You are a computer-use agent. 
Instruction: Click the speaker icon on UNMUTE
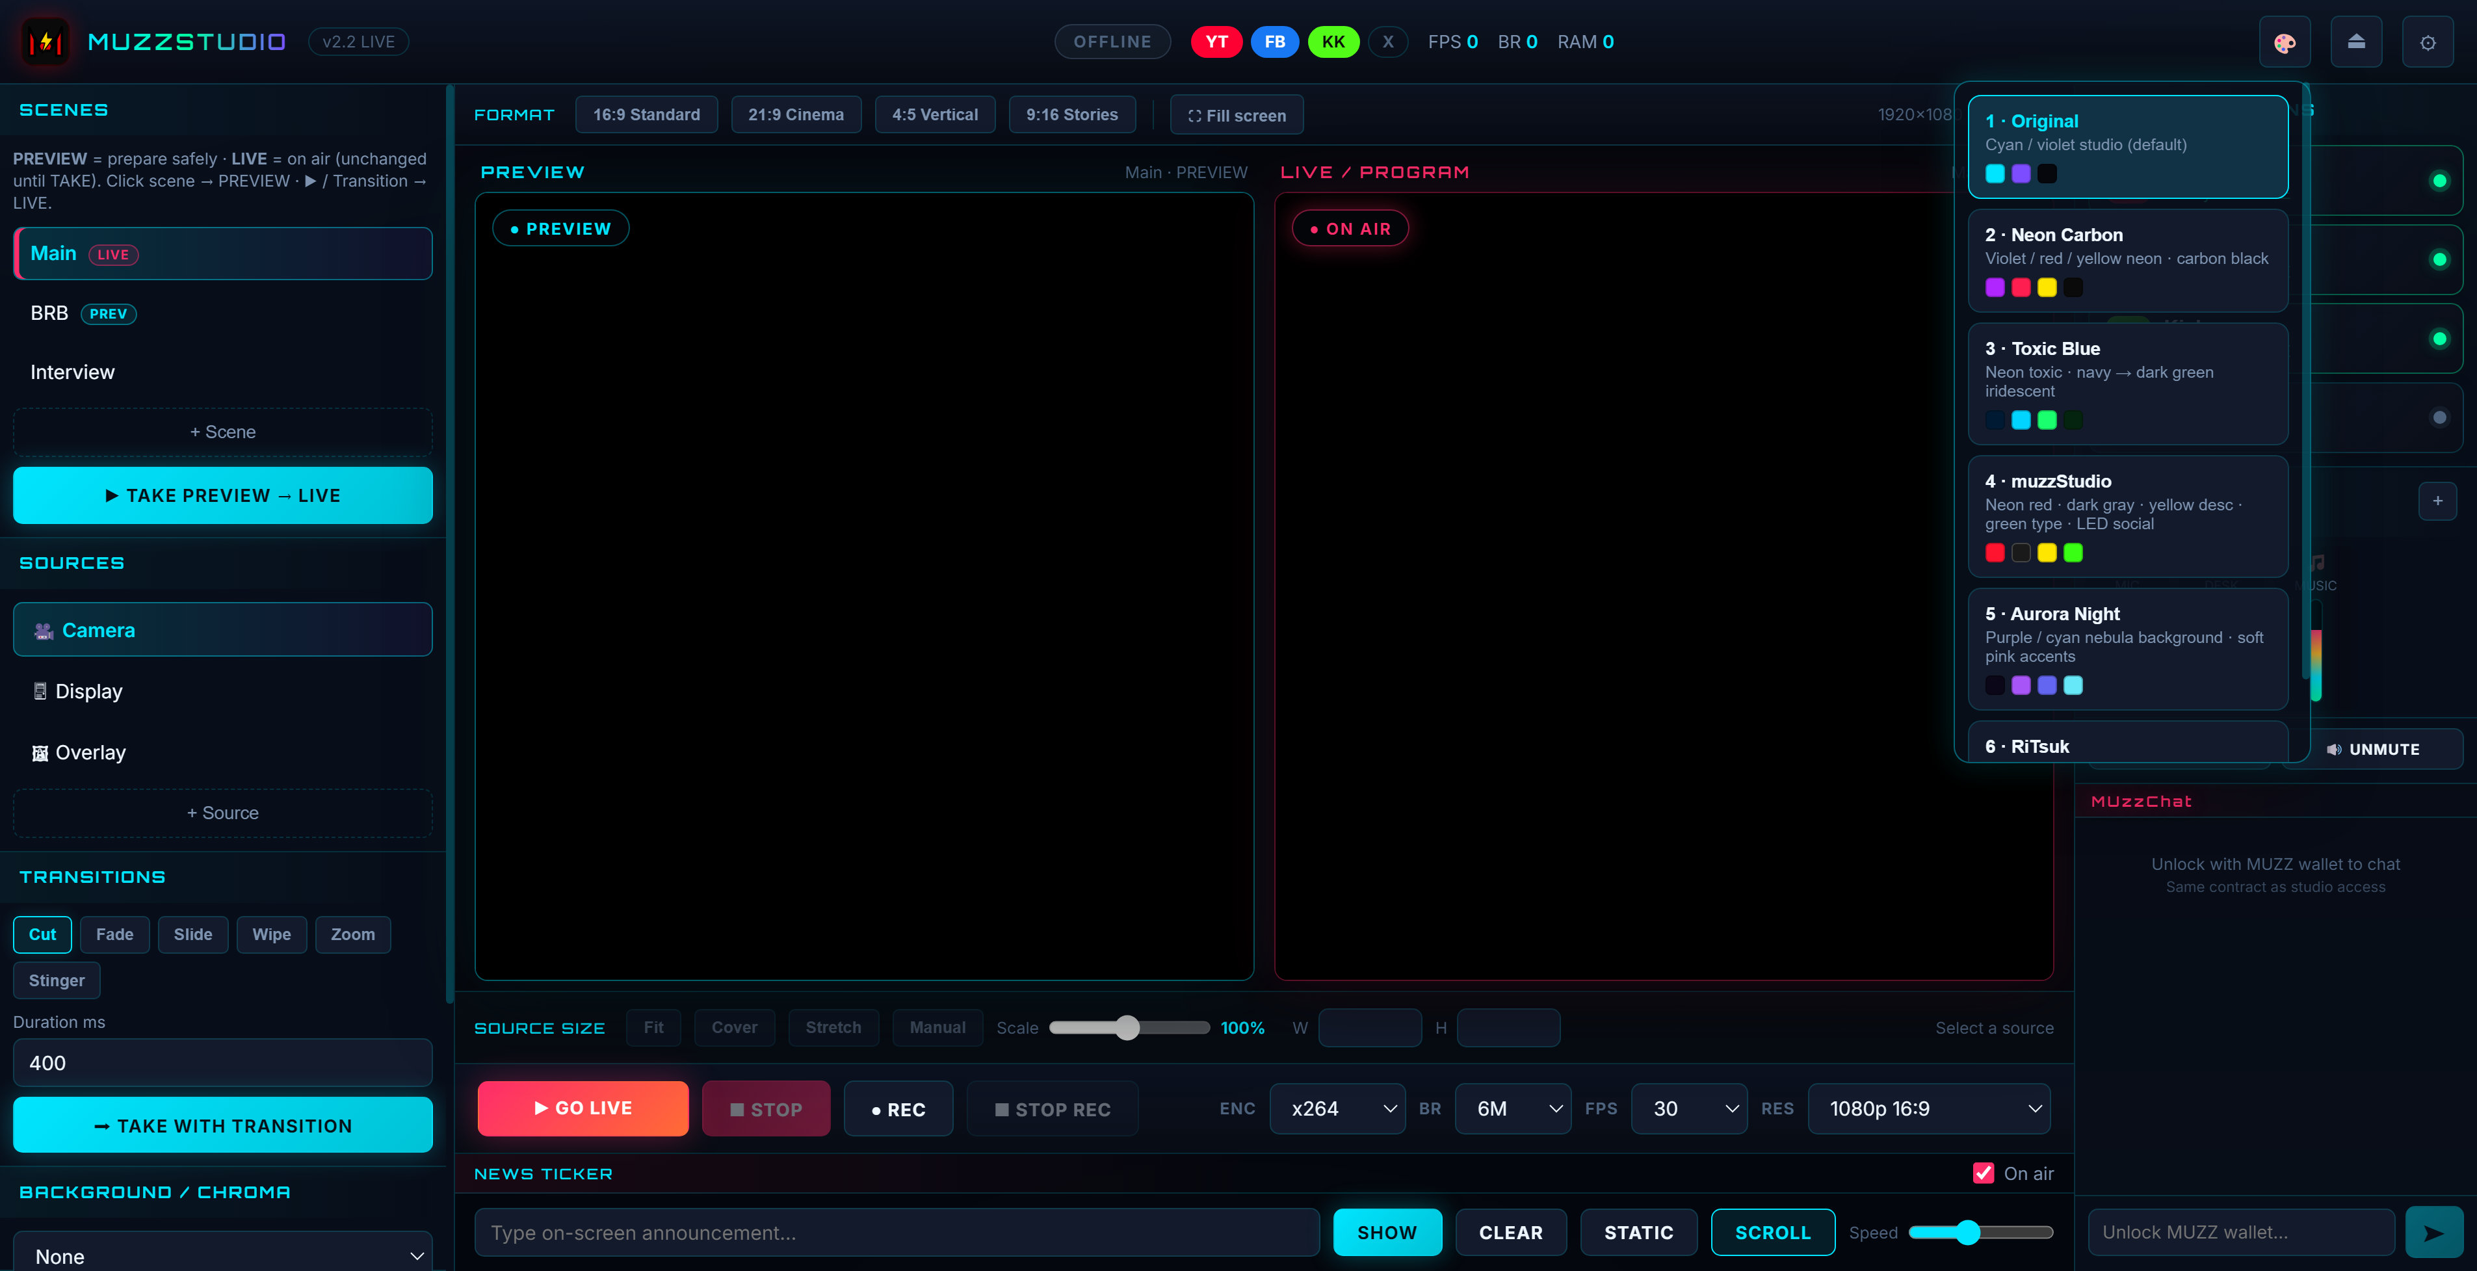click(2334, 749)
